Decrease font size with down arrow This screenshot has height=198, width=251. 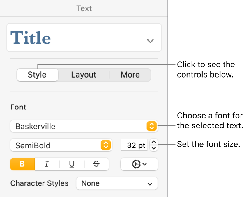pyautogui.click(x=154, y=148)
